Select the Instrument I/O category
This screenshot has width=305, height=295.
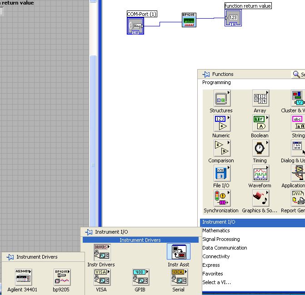tap(252, 222)
